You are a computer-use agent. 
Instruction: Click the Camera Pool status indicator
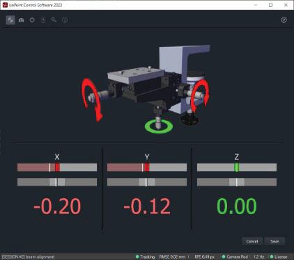point(235,257)
